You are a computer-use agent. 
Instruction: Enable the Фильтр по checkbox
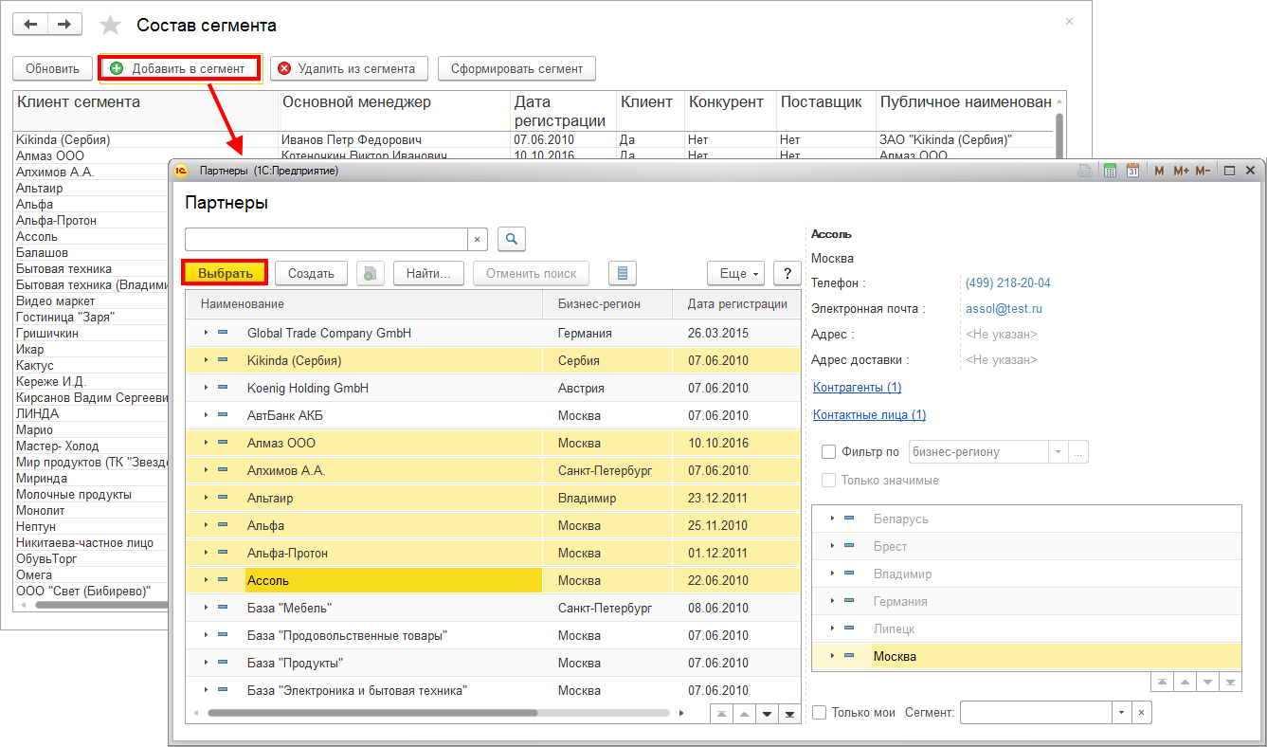coord(829,452)
